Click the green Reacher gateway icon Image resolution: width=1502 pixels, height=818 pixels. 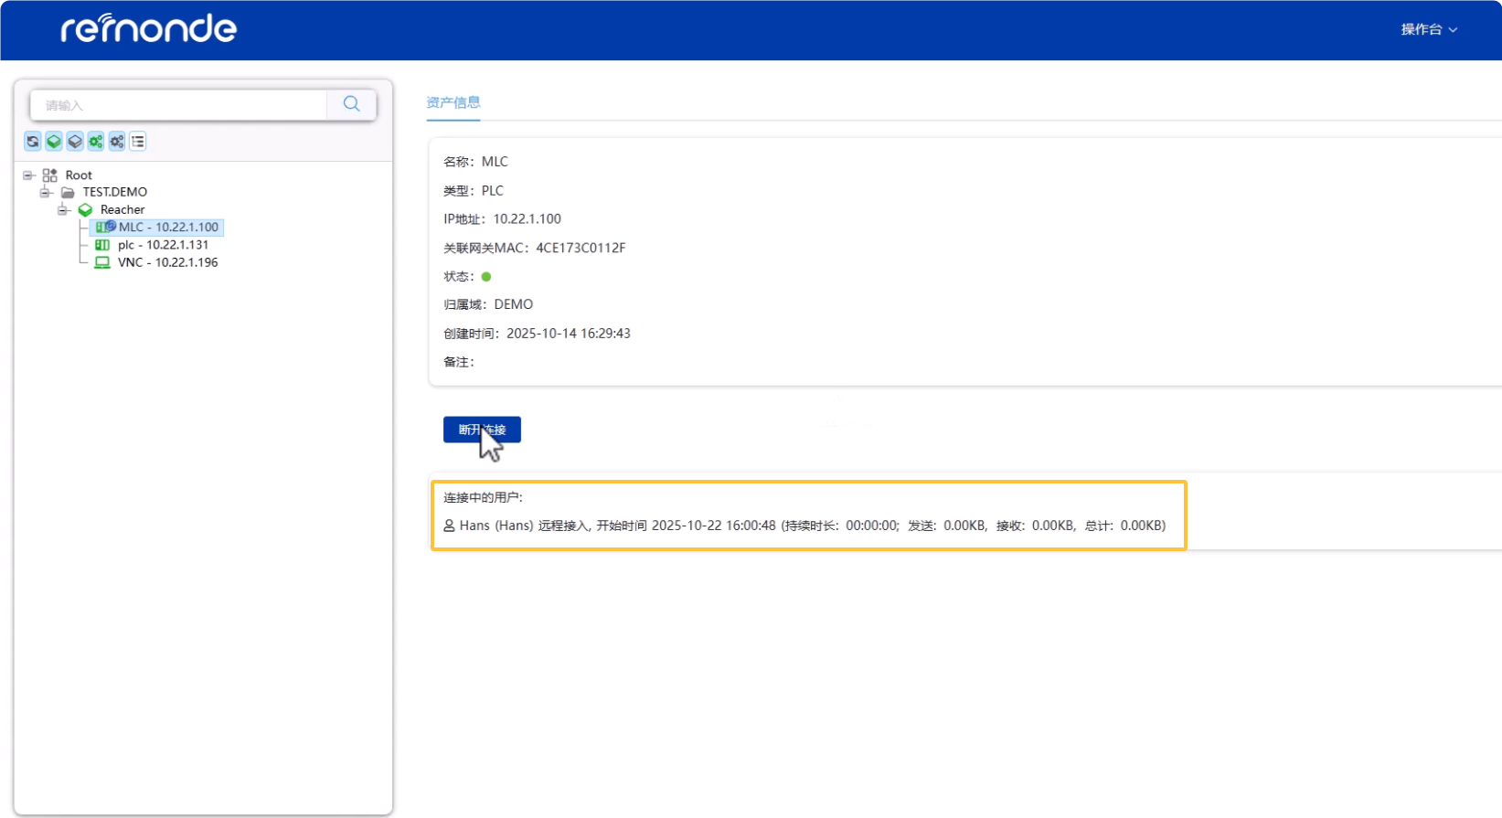pos(85,210)
